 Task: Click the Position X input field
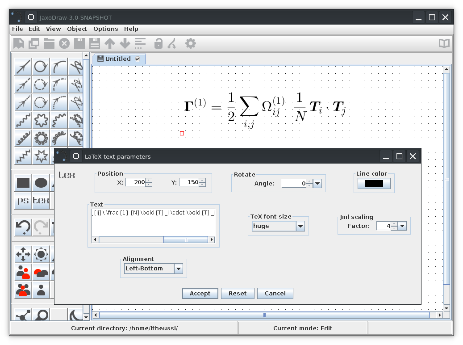click(x=136, y=182)
